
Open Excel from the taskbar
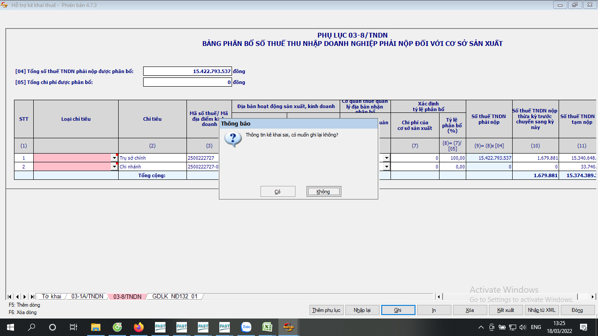click(267, 327)
